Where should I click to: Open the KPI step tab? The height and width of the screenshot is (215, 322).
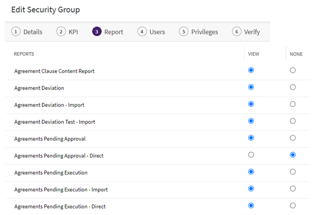pos(68,32)
